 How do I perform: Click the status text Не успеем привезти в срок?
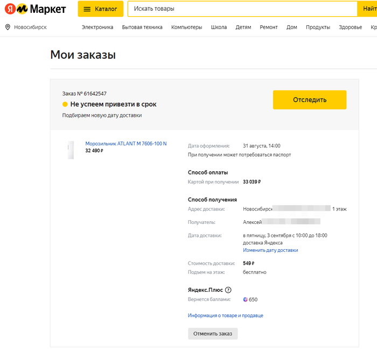pos(113,104)
